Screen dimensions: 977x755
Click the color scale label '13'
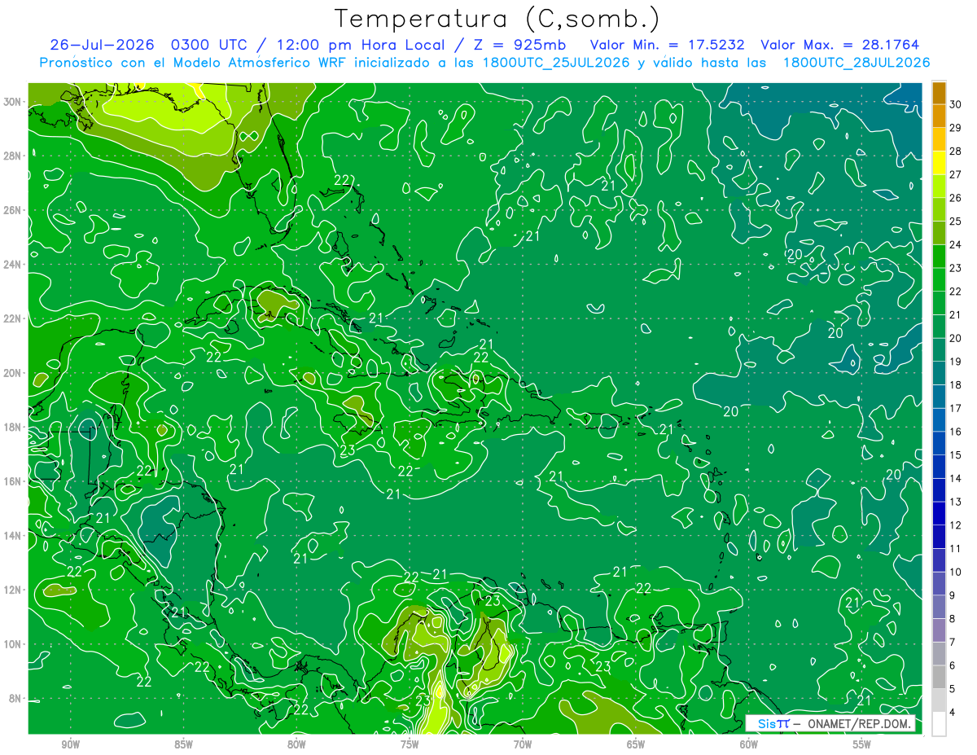click(956, 502)
